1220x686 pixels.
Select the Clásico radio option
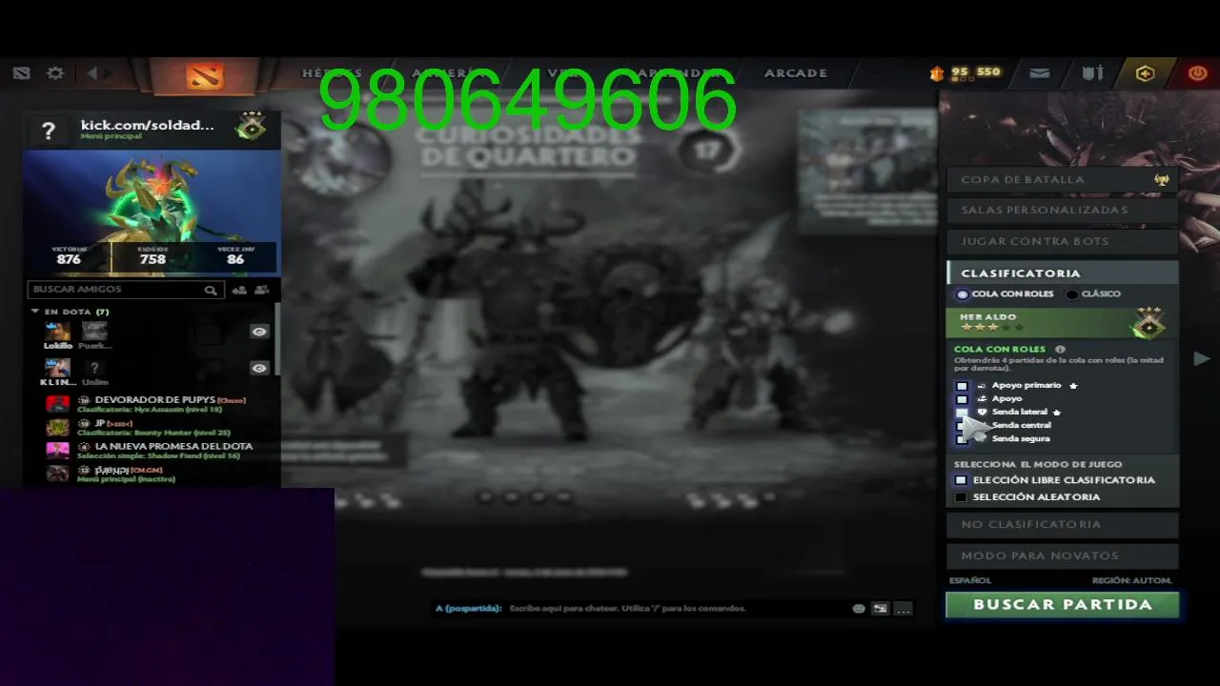[x=1072, y=294]
